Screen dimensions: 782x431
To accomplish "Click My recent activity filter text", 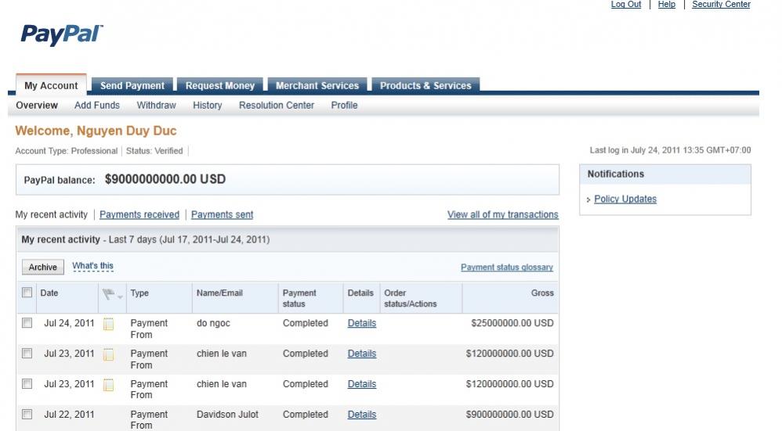I will click(x=52, y=214).
